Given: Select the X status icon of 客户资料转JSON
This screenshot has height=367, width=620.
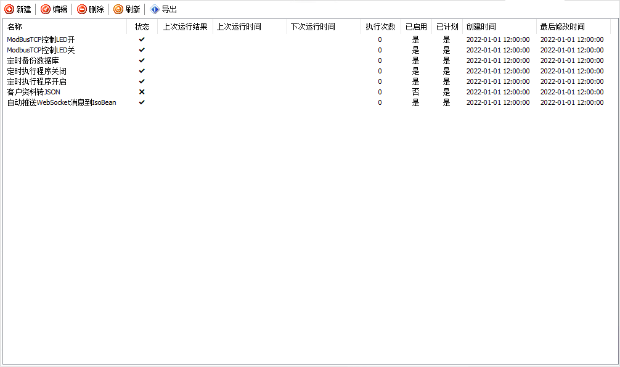Looking at the screenshot, I should point(142,92).
